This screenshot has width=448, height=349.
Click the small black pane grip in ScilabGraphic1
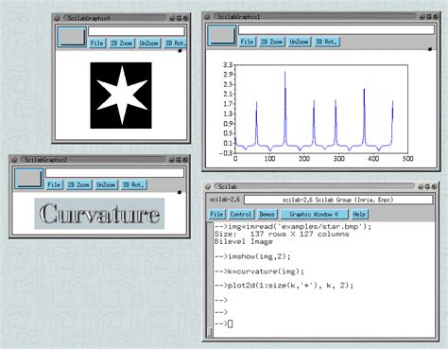[430, 49]
